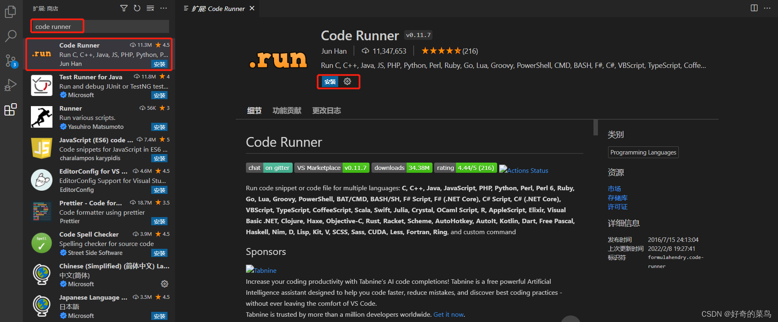778x322 pixels.
Task: Click the EditorConfig mouse icon
Action: coord(42,180)
